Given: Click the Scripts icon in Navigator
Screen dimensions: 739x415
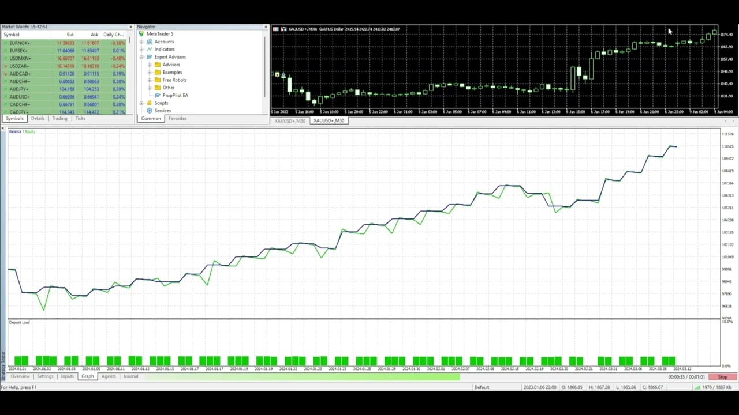Looking at the screenshot, I should point(150,103).
